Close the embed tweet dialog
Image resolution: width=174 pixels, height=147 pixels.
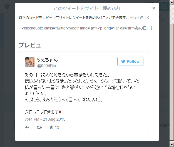pos(154,8)
